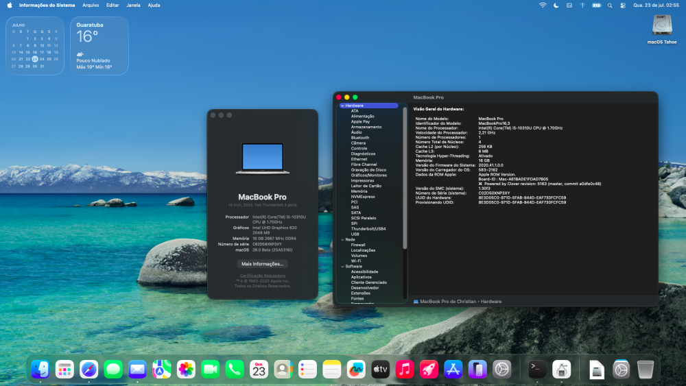
Task: Open Informações do Sistema menu
Action: [47, 5]
